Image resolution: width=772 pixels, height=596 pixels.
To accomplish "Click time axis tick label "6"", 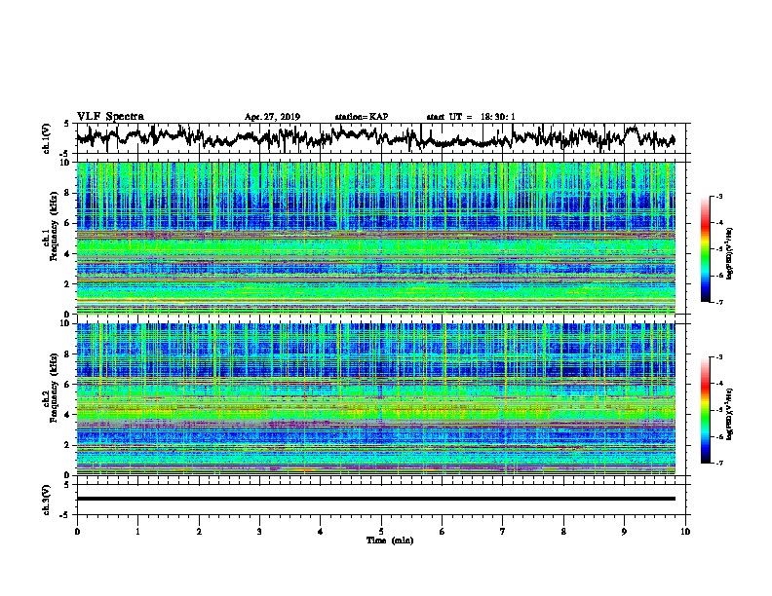I will point(443,532).
